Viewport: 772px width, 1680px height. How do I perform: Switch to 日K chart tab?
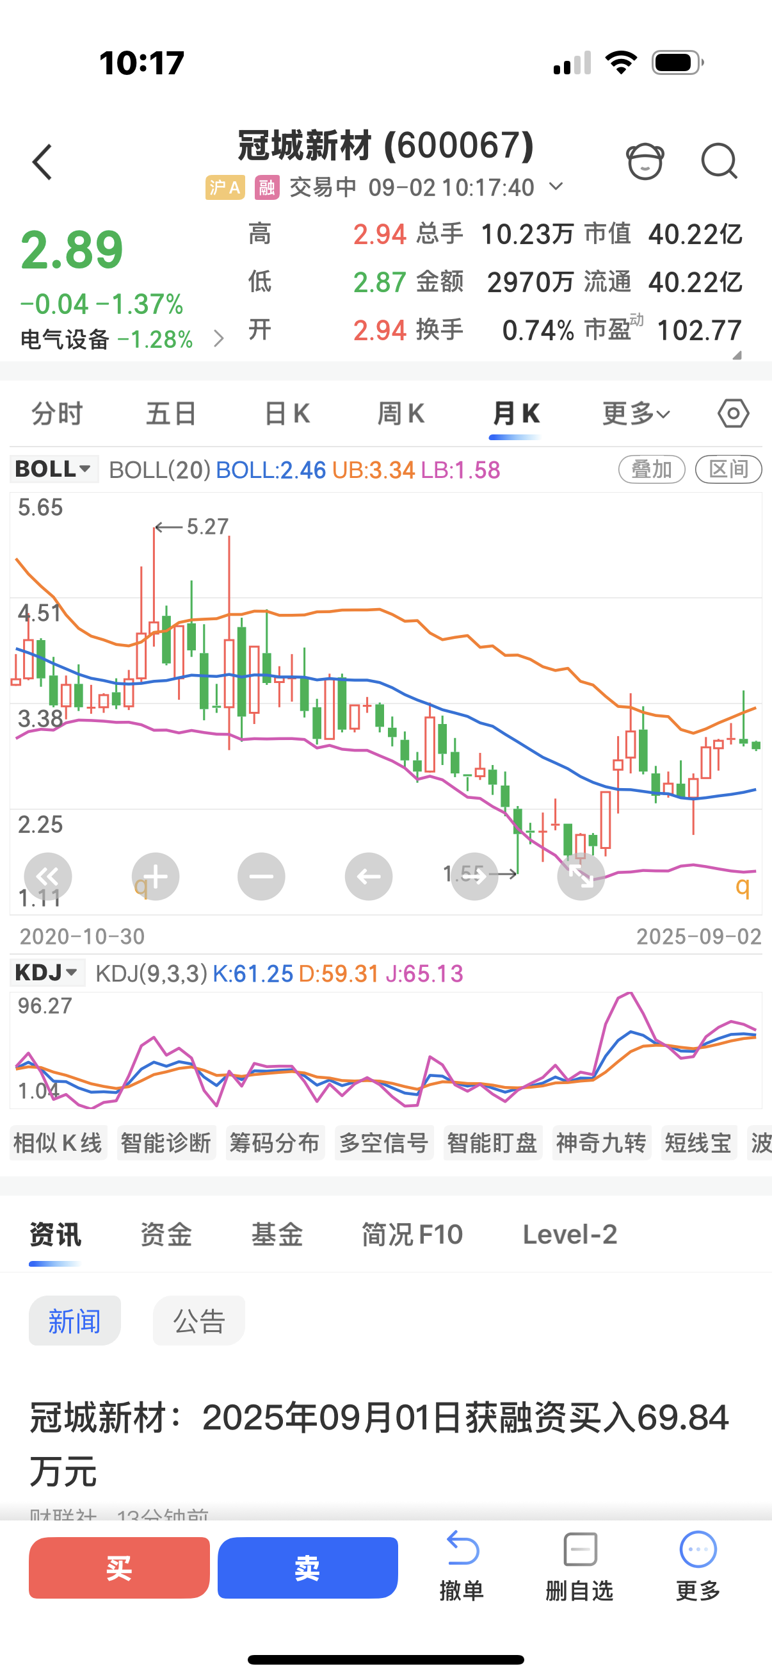pos(287,413)
